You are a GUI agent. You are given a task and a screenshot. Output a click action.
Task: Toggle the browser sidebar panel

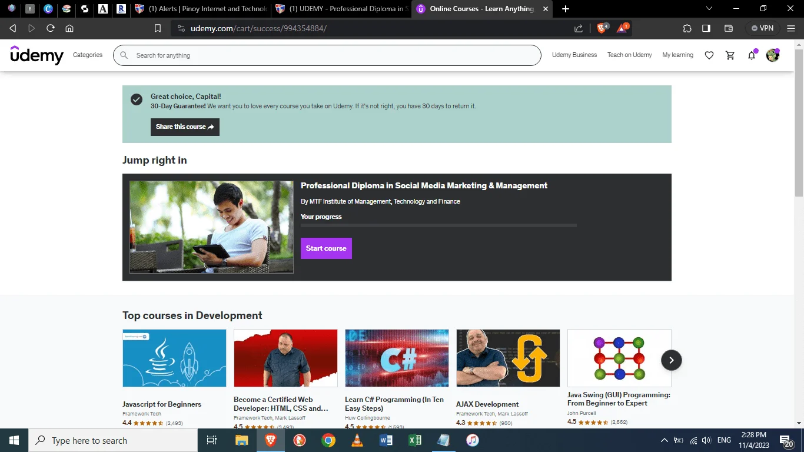(706, 28)
